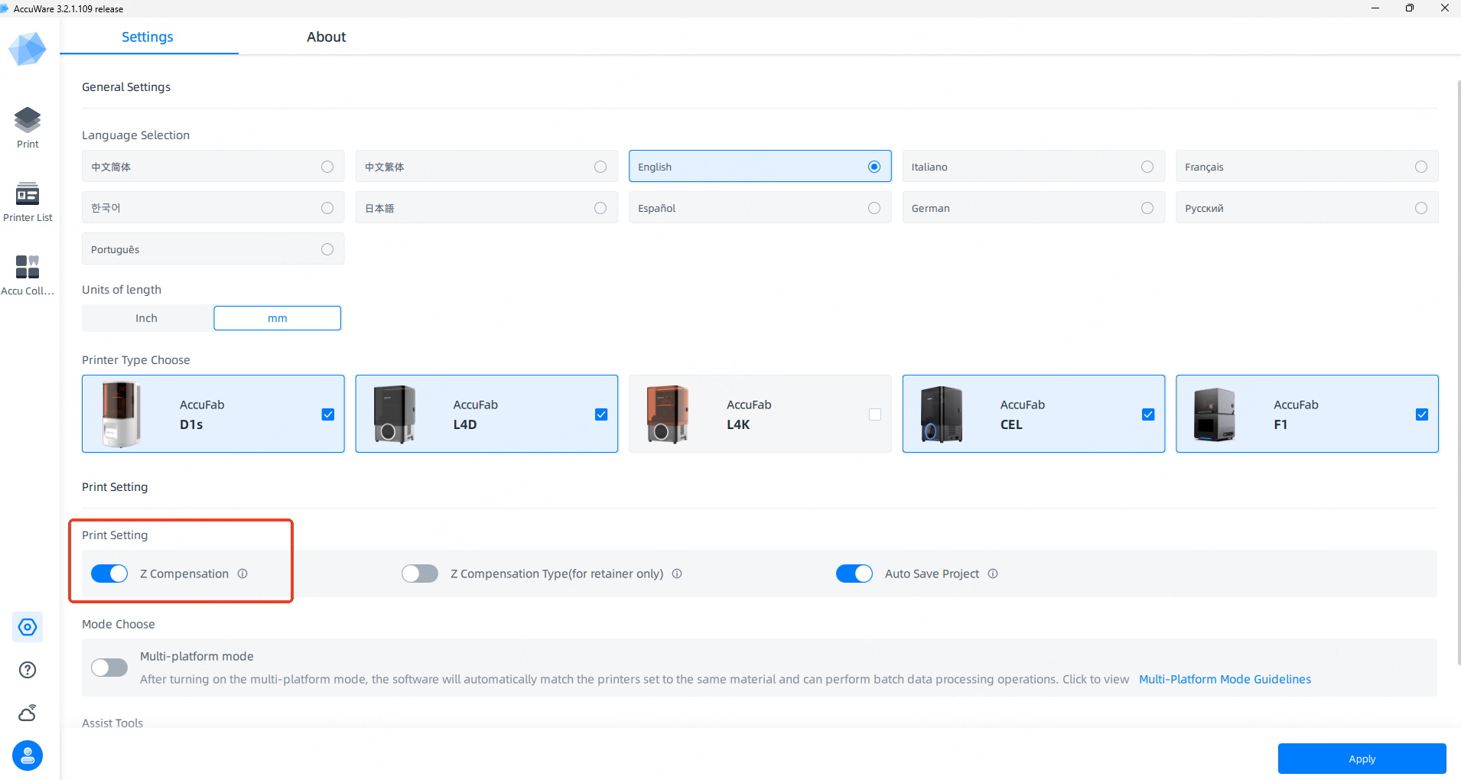The width and height of the screenshot is (1461, 780).
Task: Select 日本語 language option
Action: [x=486, y=208]
